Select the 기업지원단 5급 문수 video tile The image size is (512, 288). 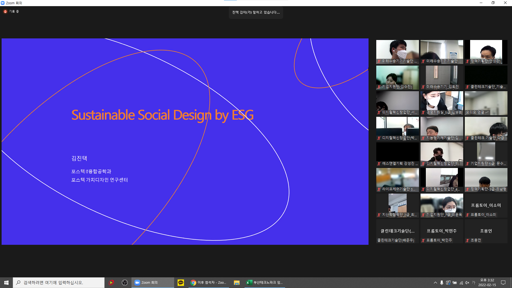pyautogui.click(x=486, y=154)
